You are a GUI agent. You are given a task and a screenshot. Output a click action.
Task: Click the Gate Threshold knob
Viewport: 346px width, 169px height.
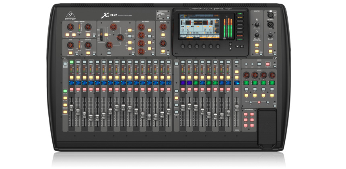(x=70, y=45)
